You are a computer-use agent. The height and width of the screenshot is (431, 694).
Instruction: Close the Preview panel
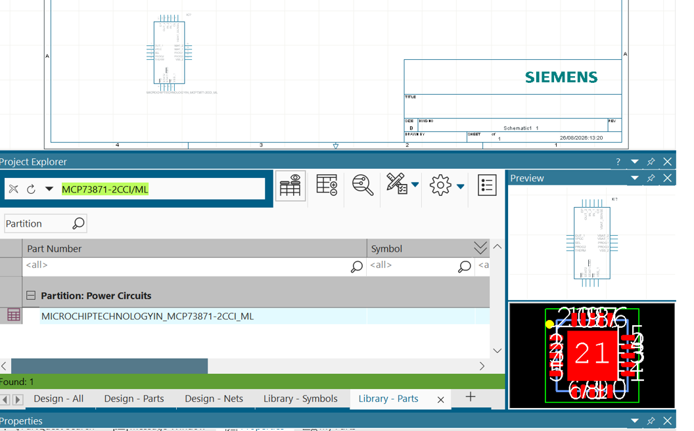click(668, 178)
